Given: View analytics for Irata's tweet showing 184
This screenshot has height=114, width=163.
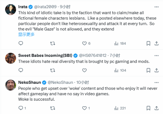Looking at the screenshot, I should 120,44.
